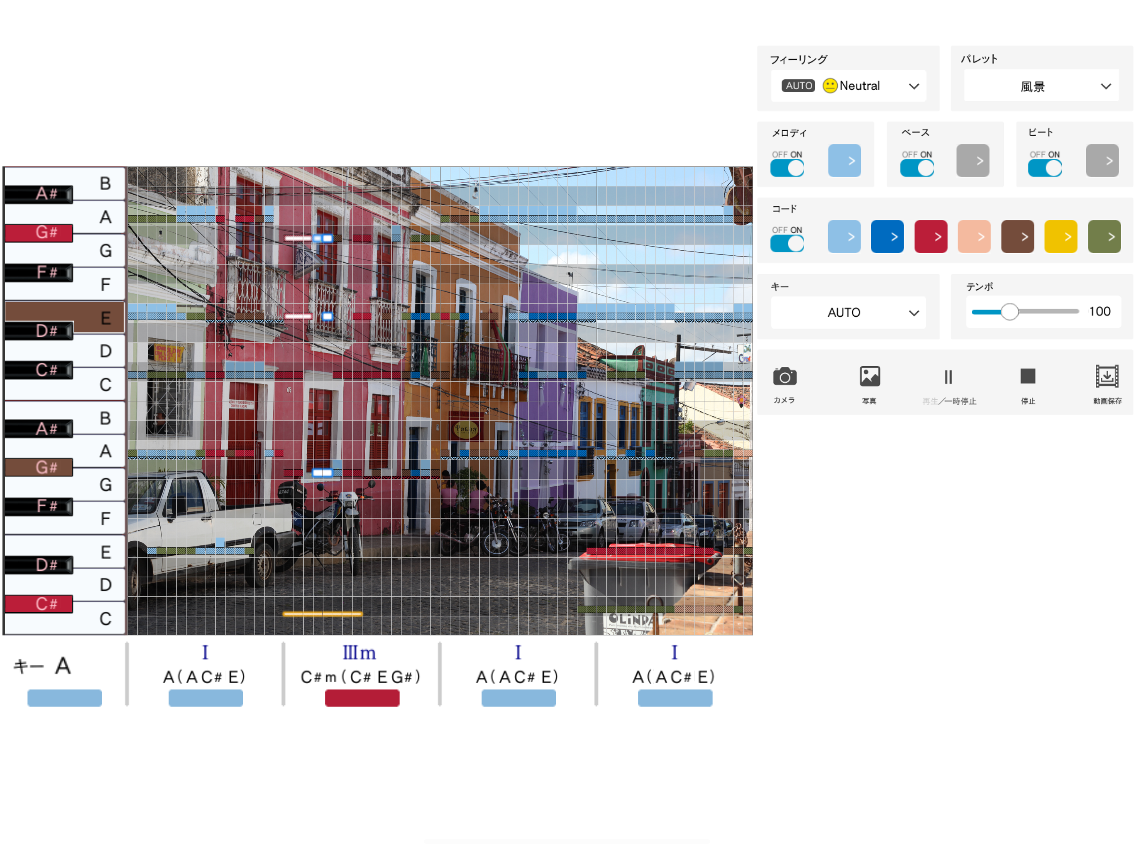Click the IIIm roman numeral label
This screenshot has height=850, width=1134.
pyautogui.click(x=359, y=652)
